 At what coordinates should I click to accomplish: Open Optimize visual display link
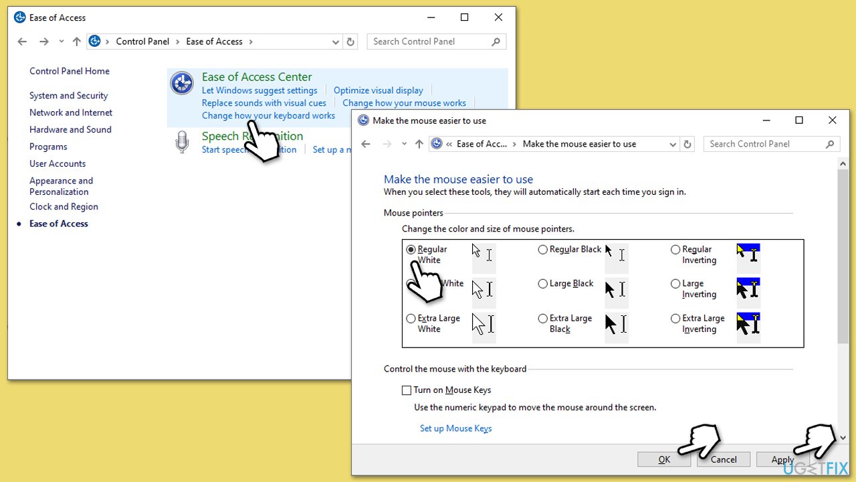pos(379,90)
